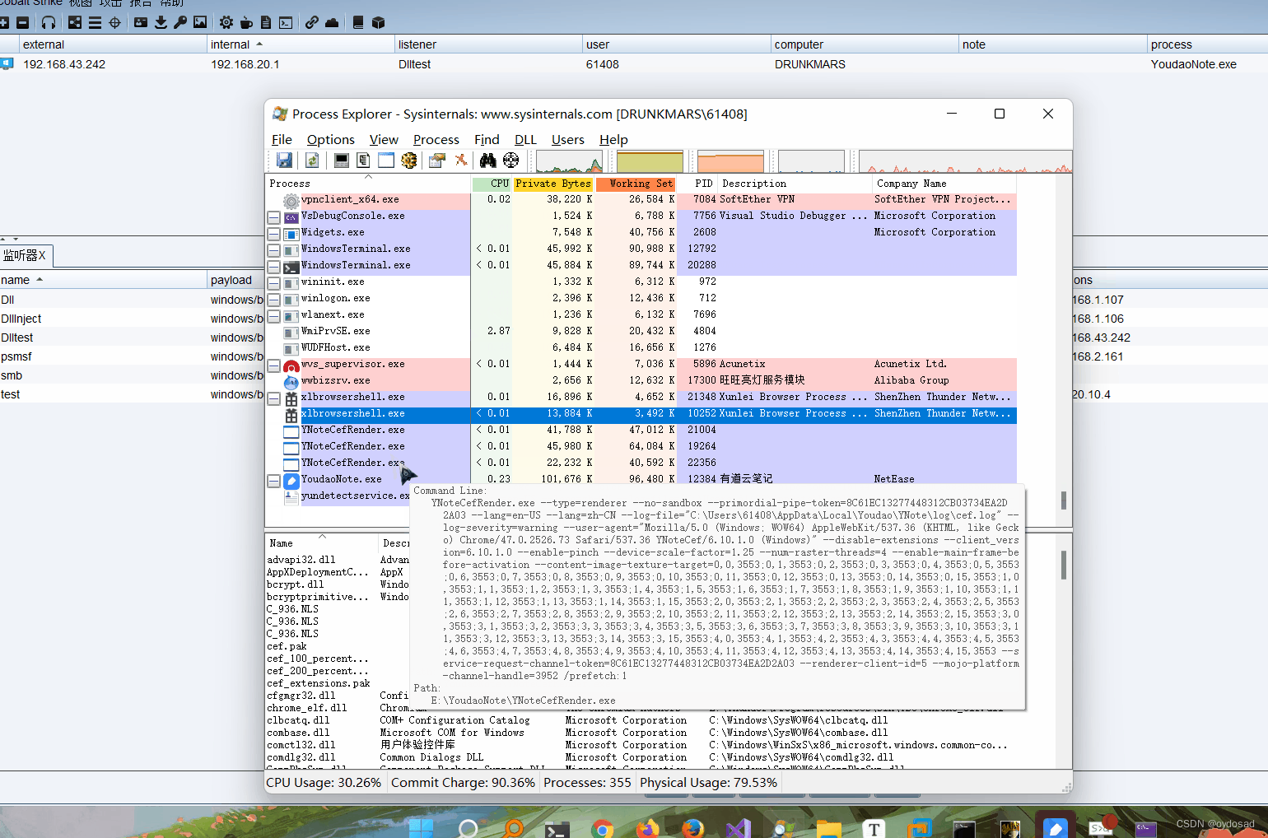Open File Explorer folder icon on taskbar
The width and height of the screenshot is (1268, 838).
pos(828,829)
